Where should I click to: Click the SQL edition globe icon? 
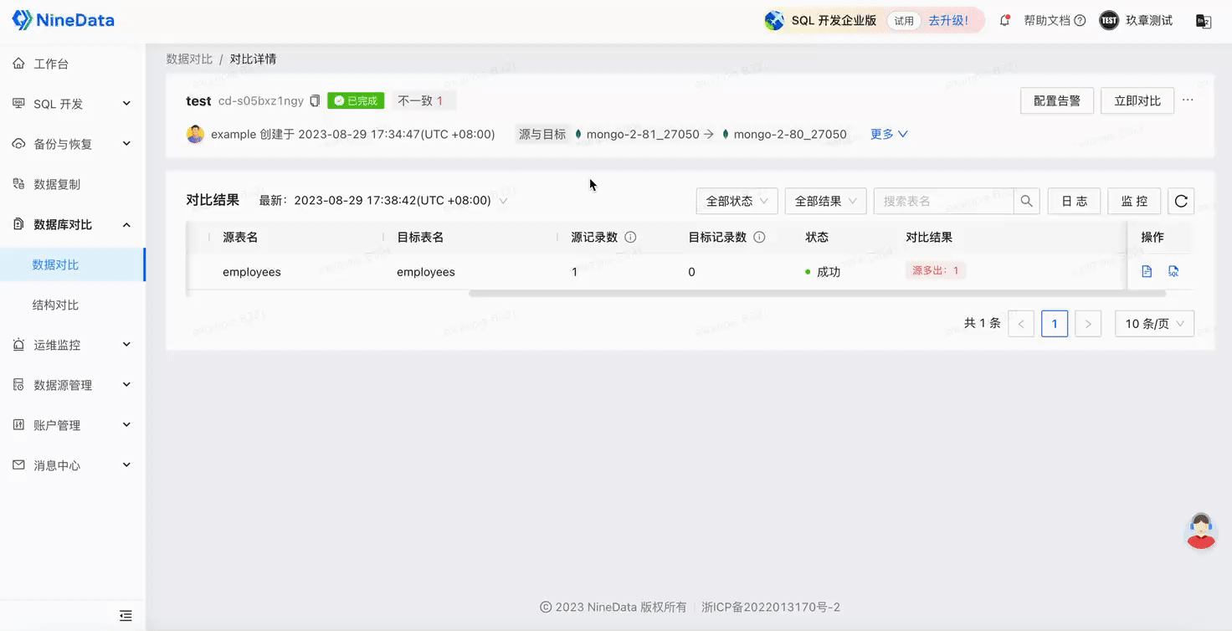point(775,20)
